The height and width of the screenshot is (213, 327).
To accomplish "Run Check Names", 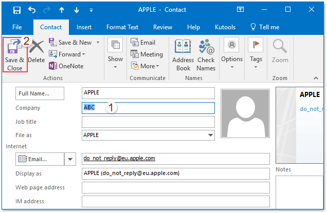I will (x=206, y=55).
